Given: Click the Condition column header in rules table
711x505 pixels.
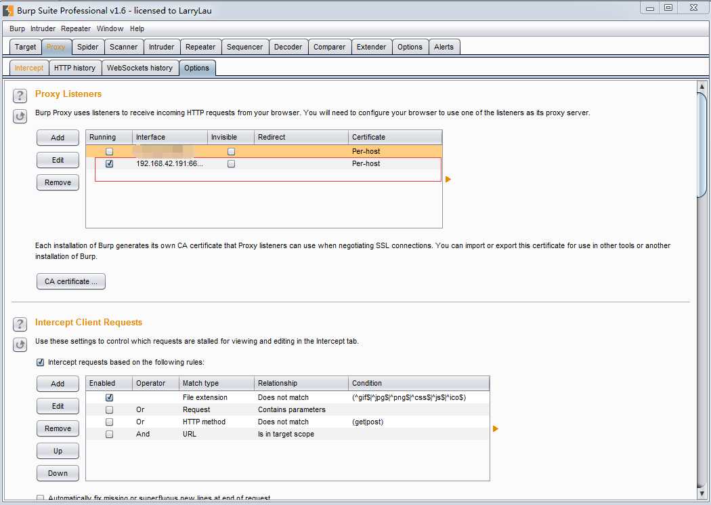Looking at the screenshot, I should [x=419, y=383].
